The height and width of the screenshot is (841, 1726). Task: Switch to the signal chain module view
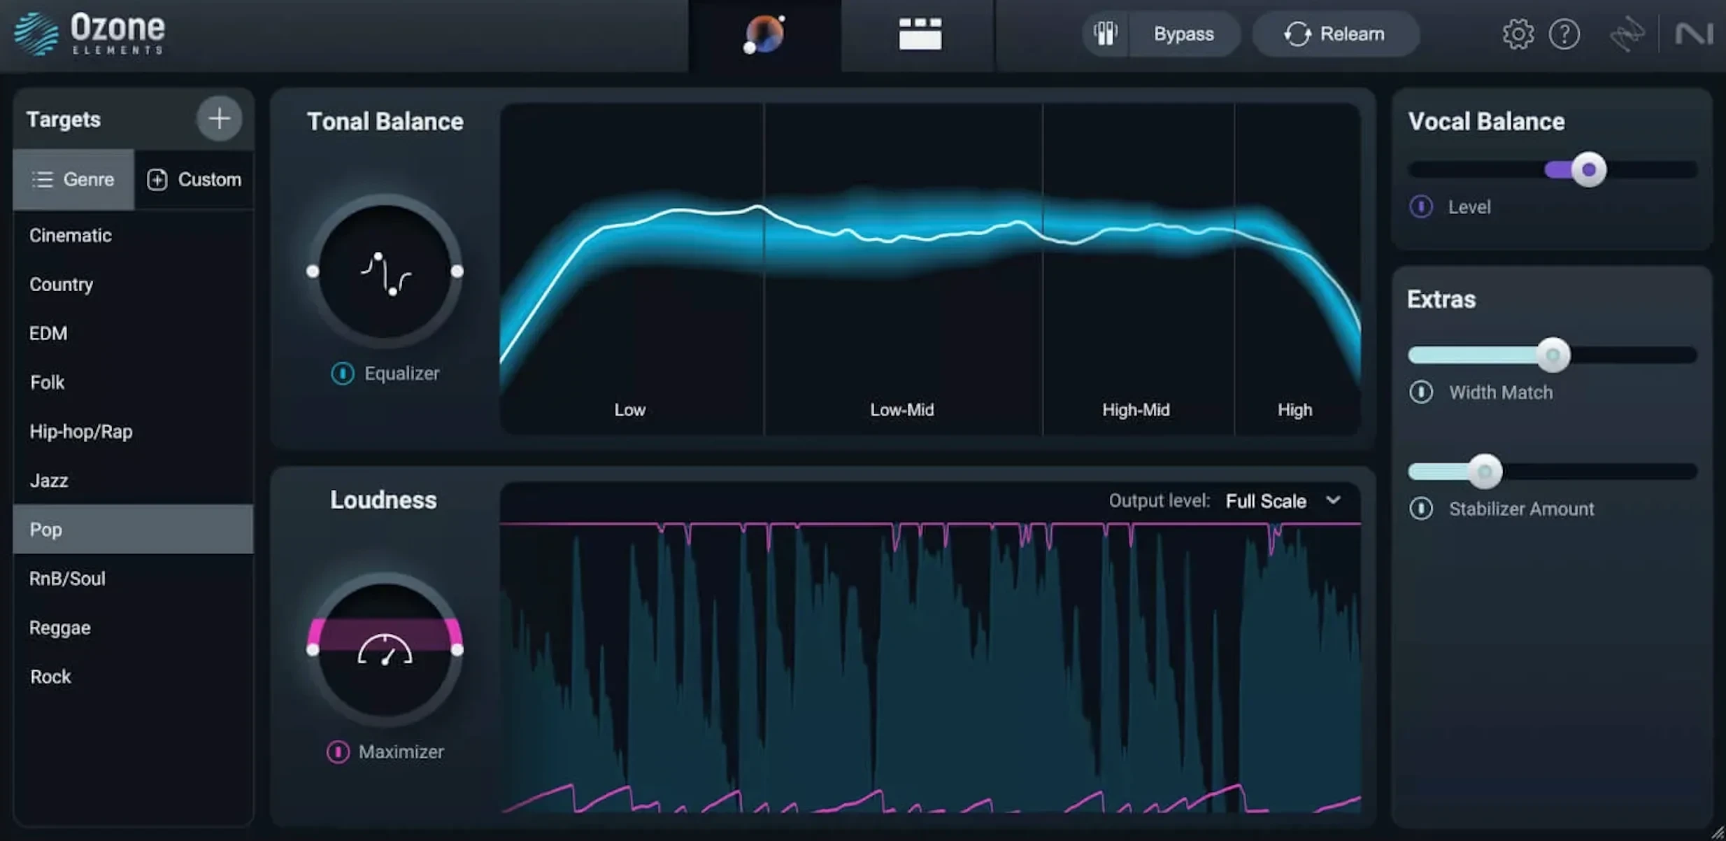920,34
